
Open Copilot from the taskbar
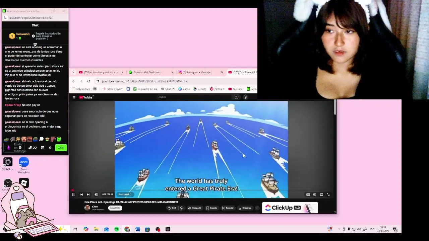tap(86, 229)
